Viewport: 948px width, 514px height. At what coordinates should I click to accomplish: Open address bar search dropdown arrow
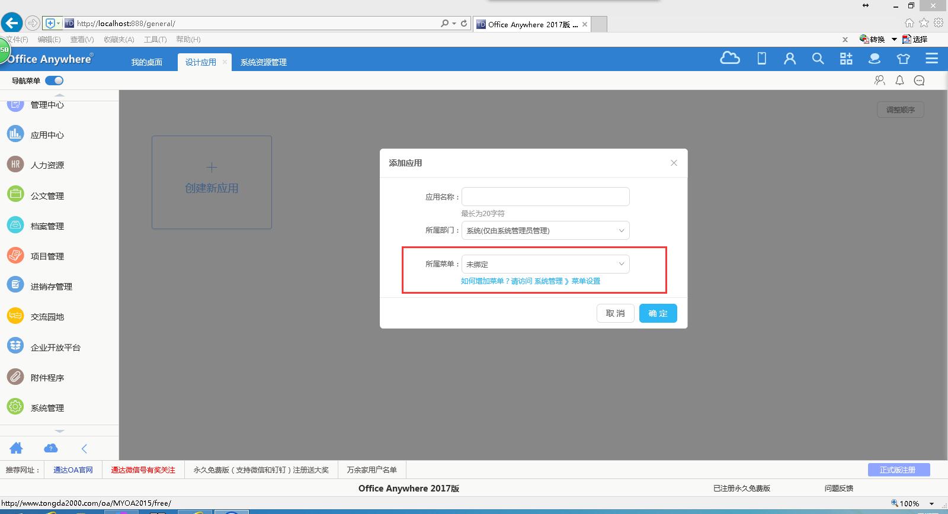pos(454,24)
